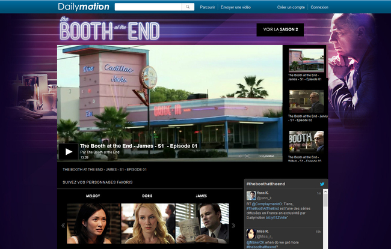The image size is (391, 249).
Task: Click text THE BOOTH AT THE END - JAMES - S1 - EPISODE 01
Action: 105,170
